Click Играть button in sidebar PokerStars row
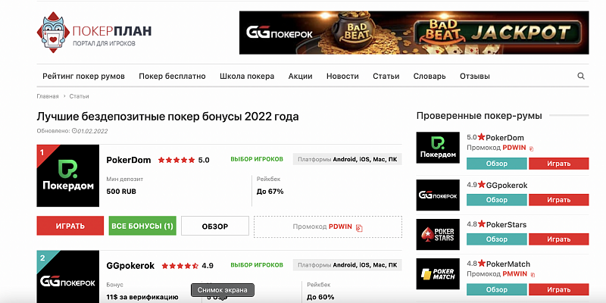Image resolution: width=606 pixels, height=303 pixels. (x=559, y=239)
